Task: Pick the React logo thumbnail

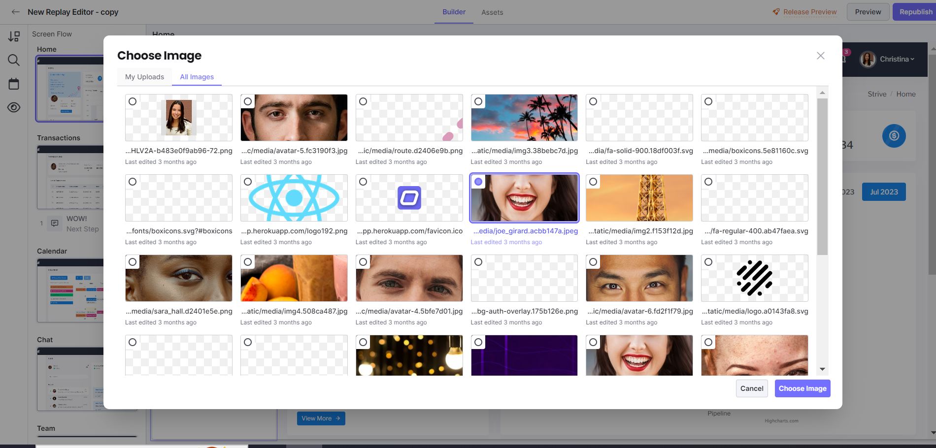Action: click(294, 198)
